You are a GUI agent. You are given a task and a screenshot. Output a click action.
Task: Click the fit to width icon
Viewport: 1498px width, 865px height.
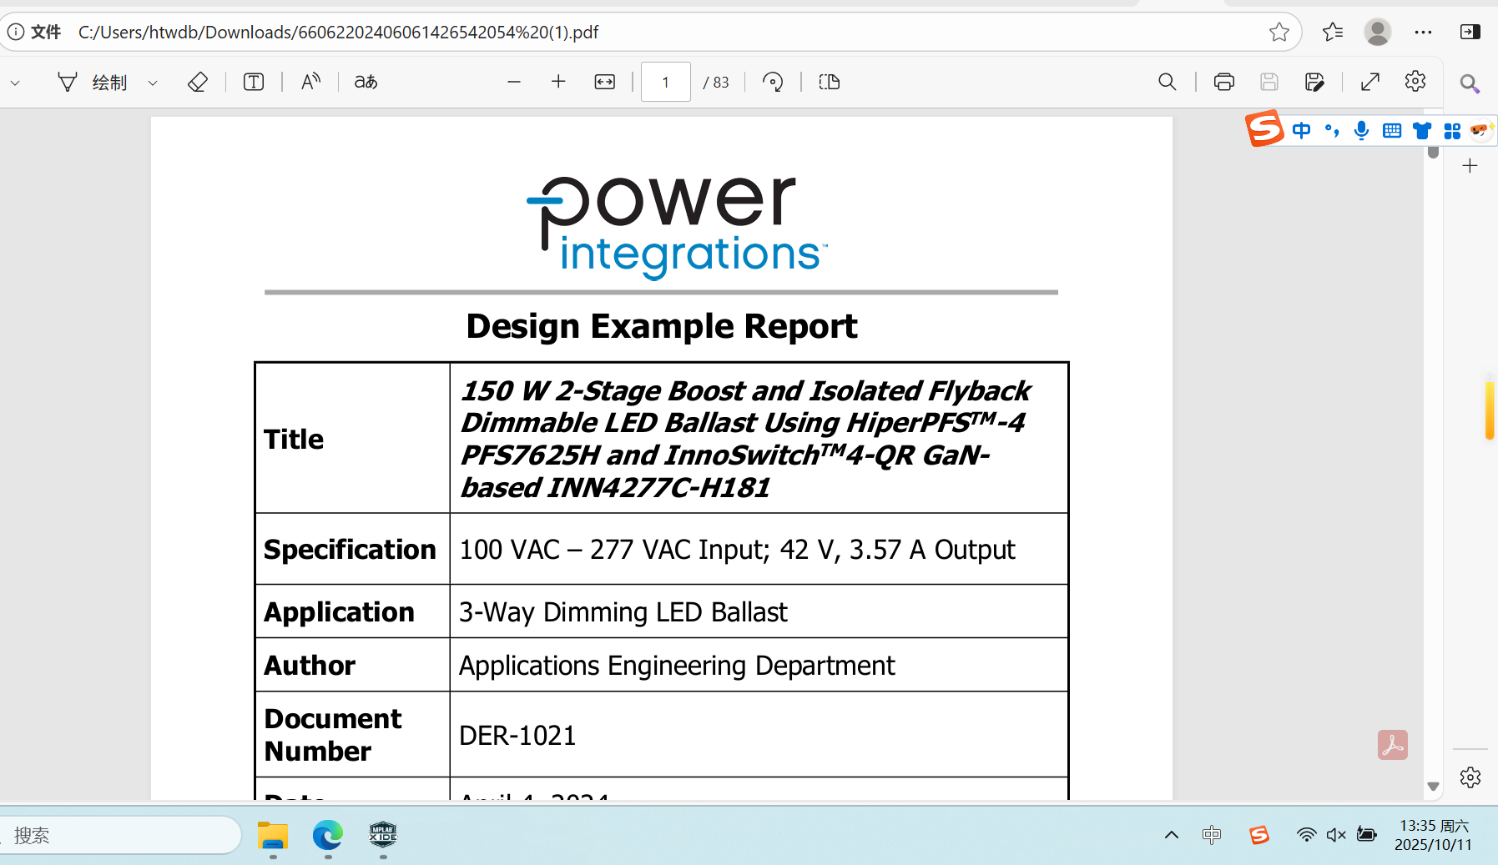[x=605, y=82]
